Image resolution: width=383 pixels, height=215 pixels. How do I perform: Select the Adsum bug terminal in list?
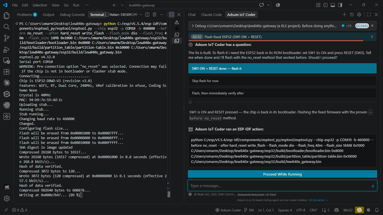177,28
